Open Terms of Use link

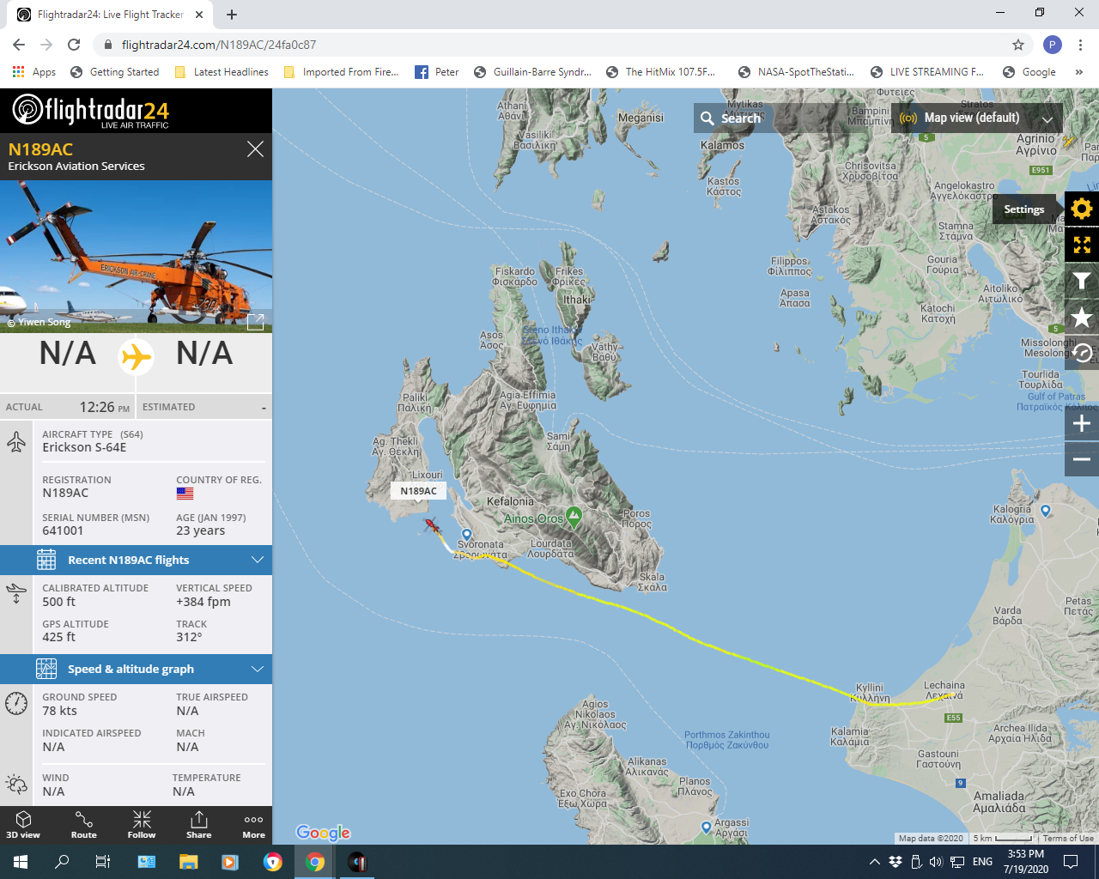[1068, 839]
